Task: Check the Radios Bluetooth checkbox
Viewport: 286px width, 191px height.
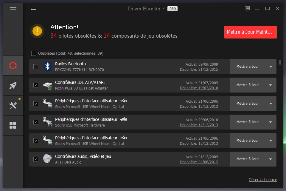Action: click(x=36, y=67)
